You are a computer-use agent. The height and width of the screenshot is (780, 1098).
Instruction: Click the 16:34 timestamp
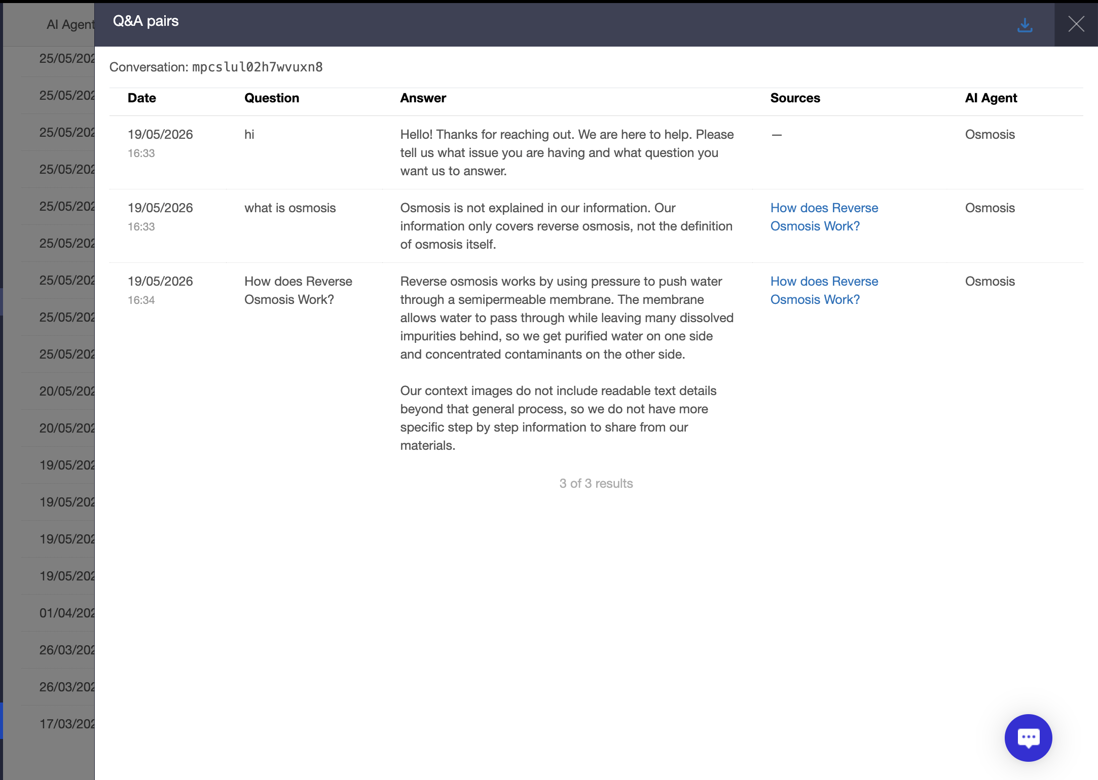click(x=141, y=300)
